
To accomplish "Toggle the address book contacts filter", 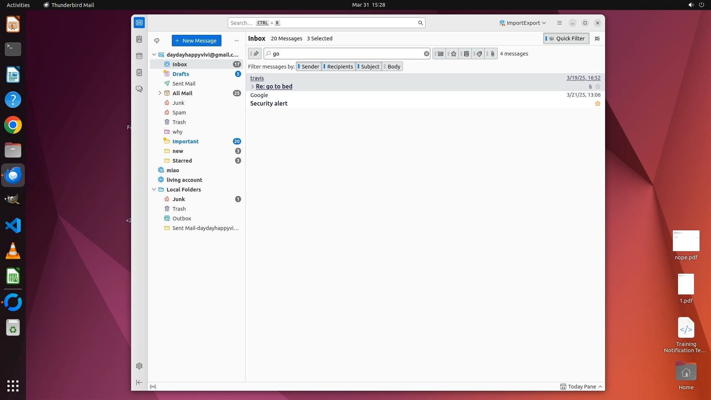I will click(x=466, y=54).
